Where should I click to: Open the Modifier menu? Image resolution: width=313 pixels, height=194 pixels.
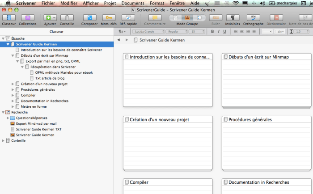coord(69,3)
